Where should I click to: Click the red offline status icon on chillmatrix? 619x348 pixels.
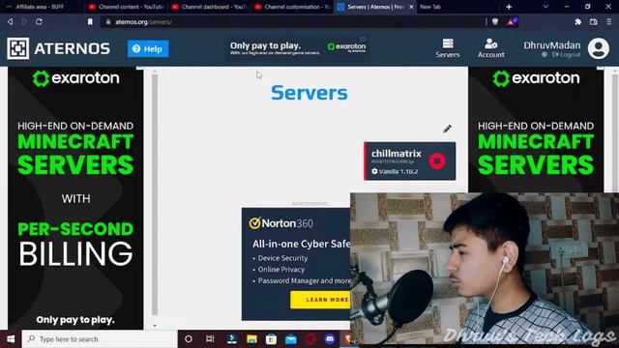tap(437, 161)
